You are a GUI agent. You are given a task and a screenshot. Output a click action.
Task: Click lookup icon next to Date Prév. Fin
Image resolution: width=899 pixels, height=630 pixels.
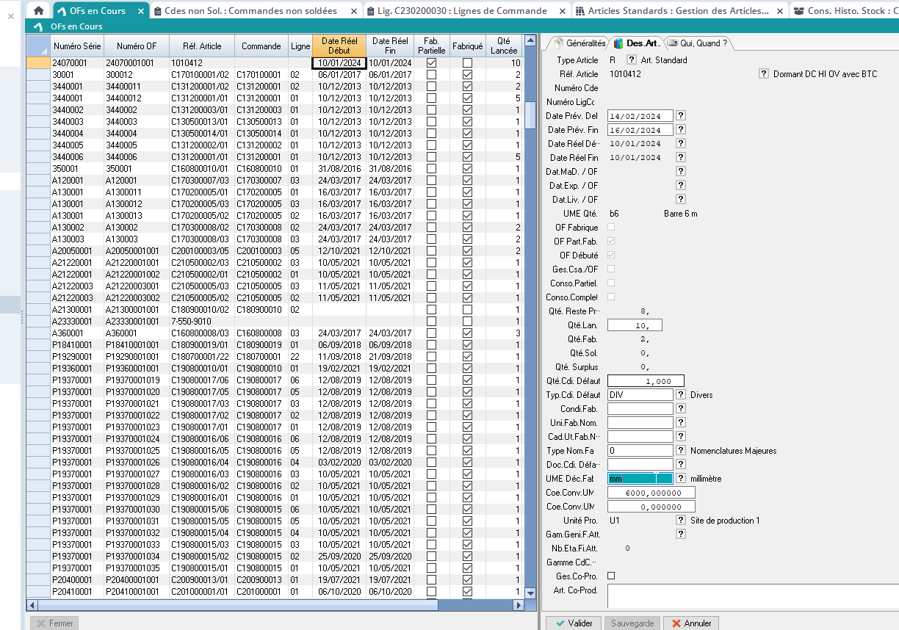point(681,130)
